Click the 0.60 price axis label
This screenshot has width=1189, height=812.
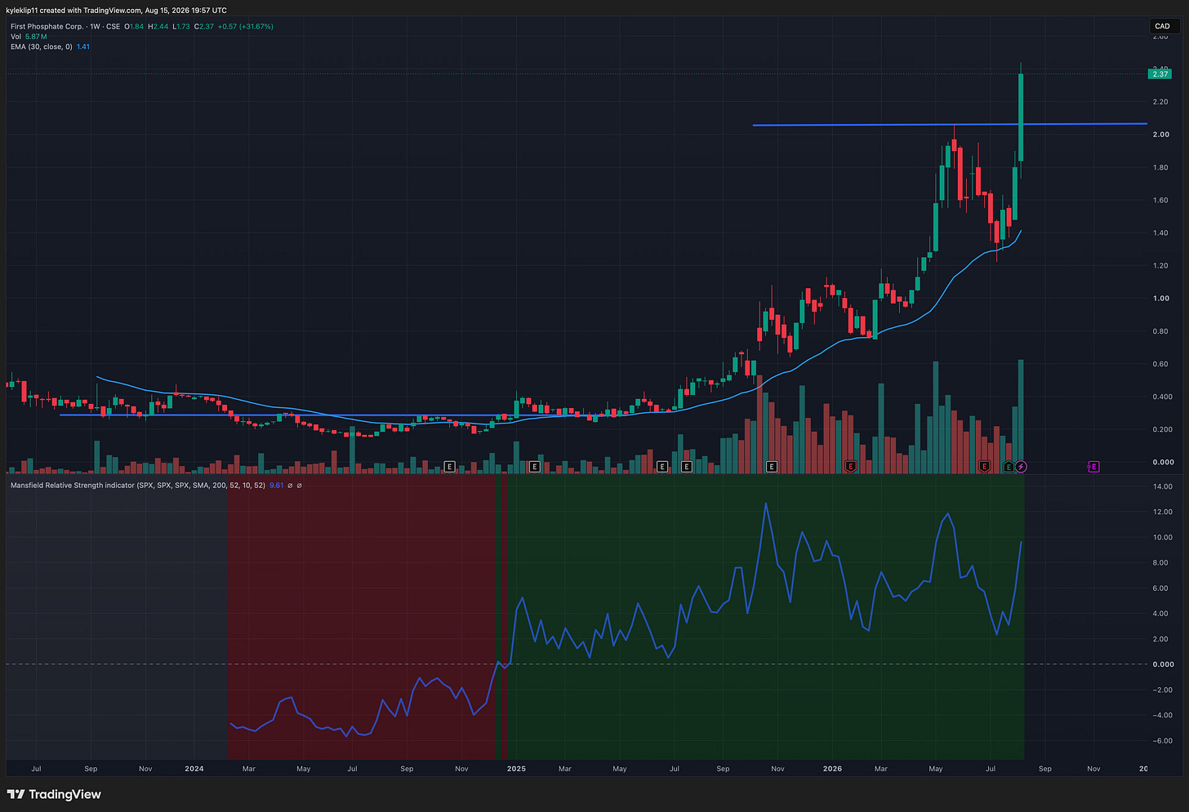(1160, 364)
